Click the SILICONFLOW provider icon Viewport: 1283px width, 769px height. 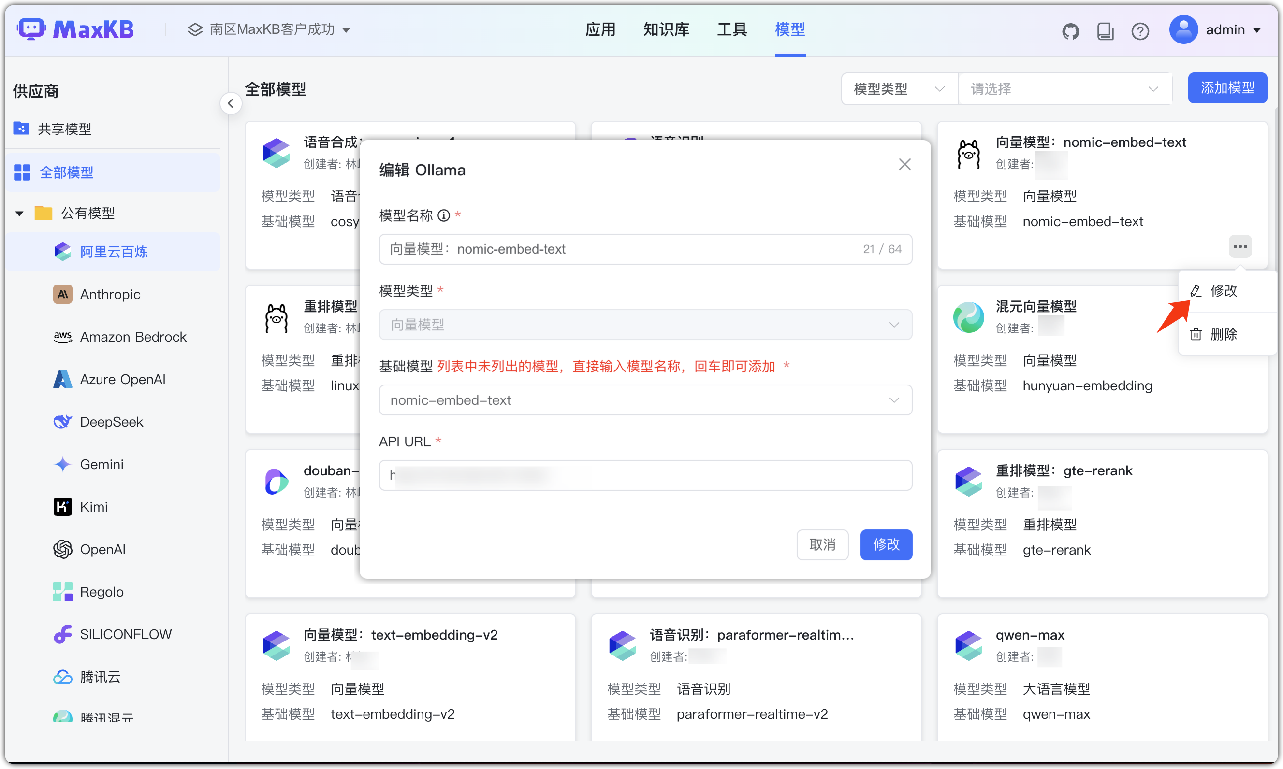[x=63, y=634]
